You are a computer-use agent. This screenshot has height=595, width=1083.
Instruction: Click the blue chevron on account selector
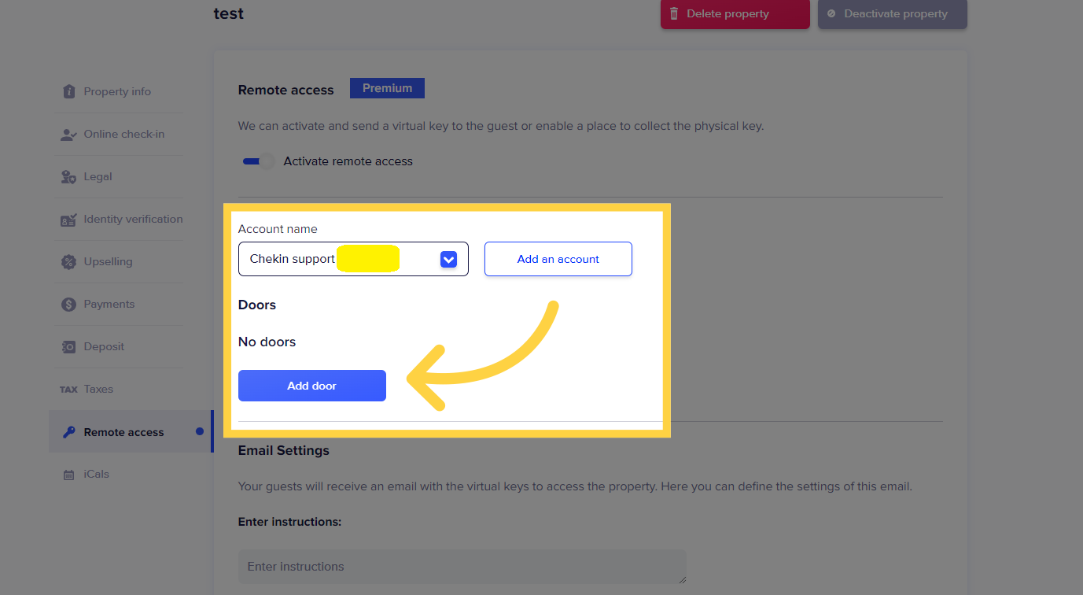tap(448, 259)
